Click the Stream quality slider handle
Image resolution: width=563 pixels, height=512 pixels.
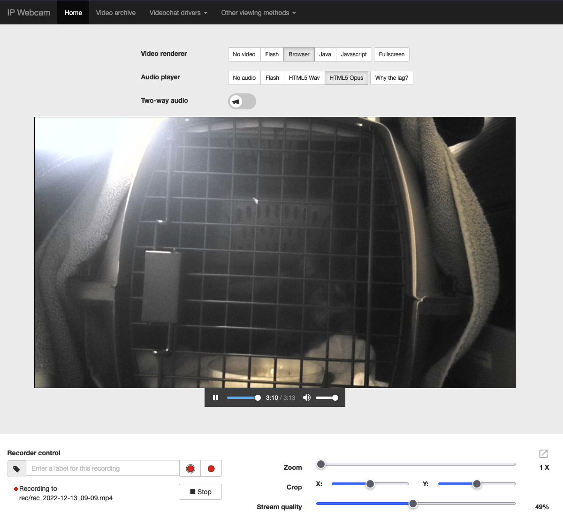(413, 504)
